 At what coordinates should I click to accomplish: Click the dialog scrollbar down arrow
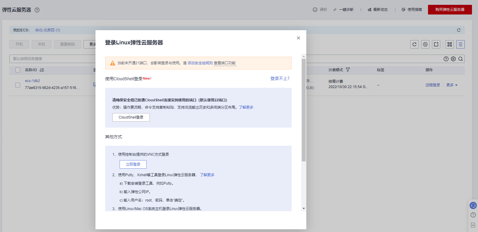coord(304,208)
